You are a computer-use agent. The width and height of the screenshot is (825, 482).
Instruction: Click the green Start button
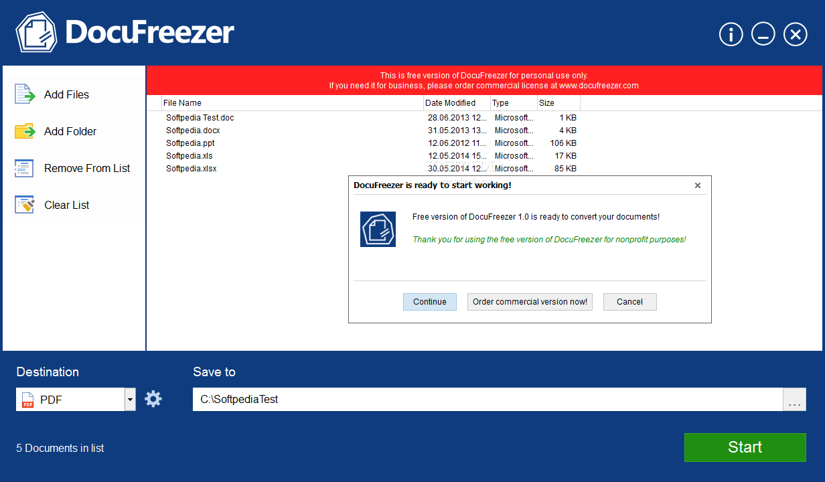click(x=745, y=447)
